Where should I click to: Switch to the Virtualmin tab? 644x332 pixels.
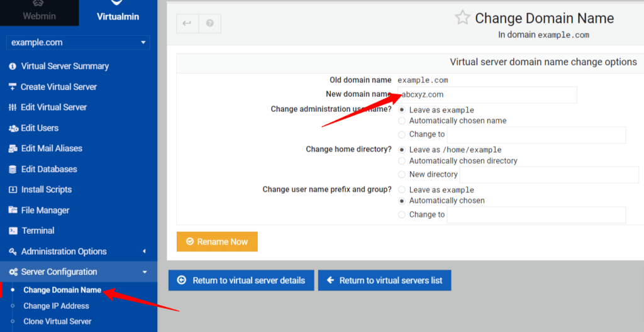[118, 13]
